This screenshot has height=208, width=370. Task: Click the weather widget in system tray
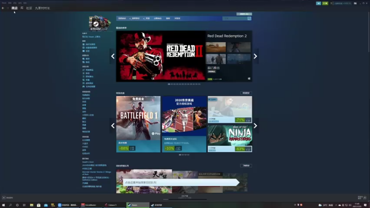tap(326, 205)
